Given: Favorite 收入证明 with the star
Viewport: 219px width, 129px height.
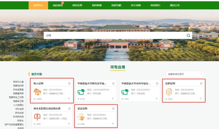Looking at the screenshot, I should [x=69, y=99].
